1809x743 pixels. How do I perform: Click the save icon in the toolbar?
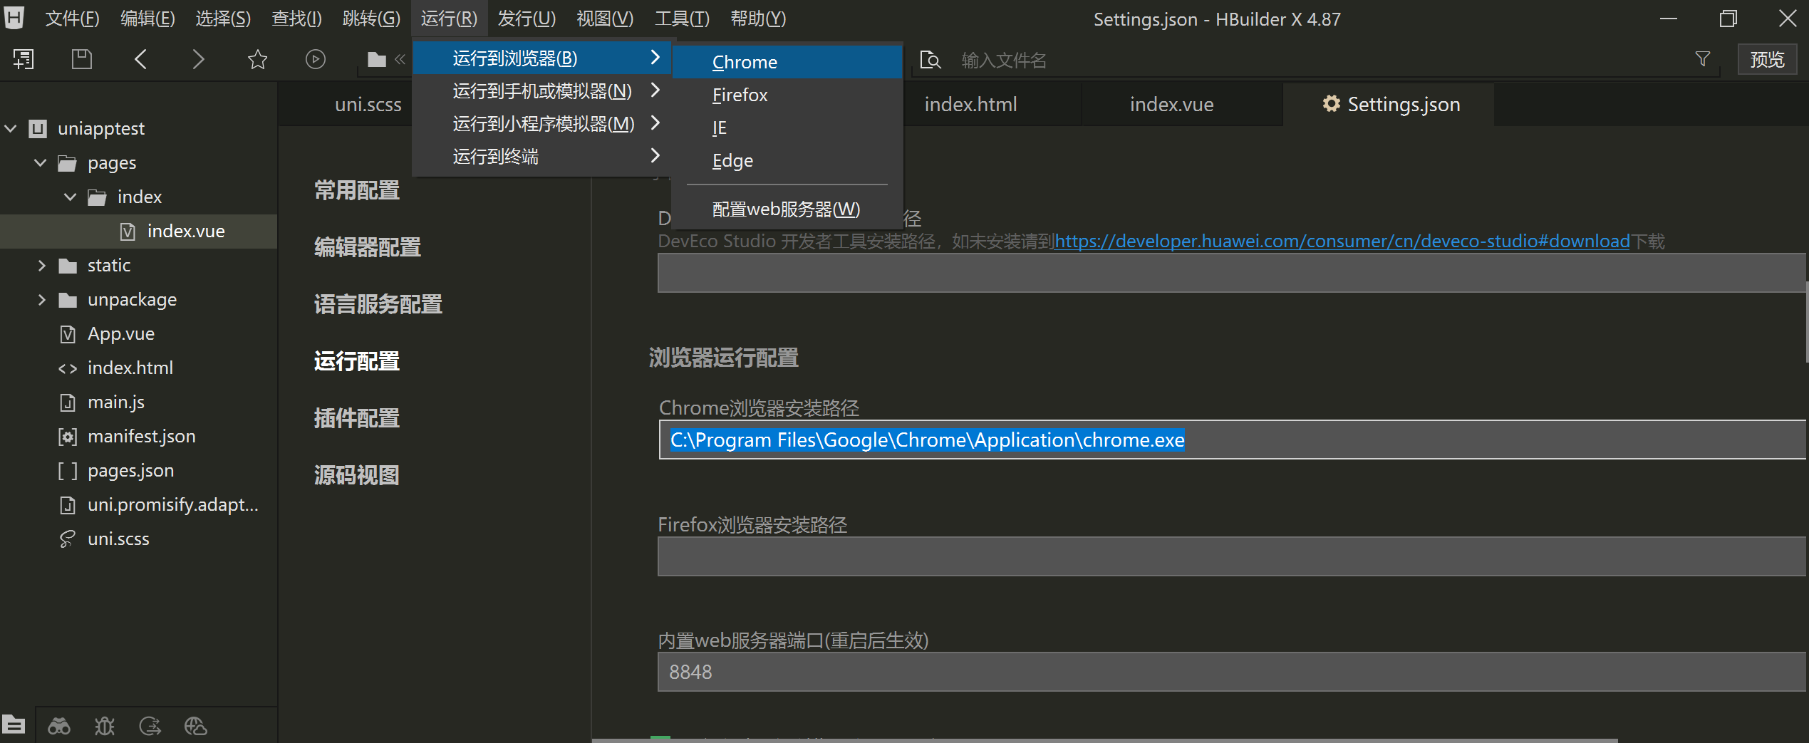pyautogui.click(x=82, y=59)
